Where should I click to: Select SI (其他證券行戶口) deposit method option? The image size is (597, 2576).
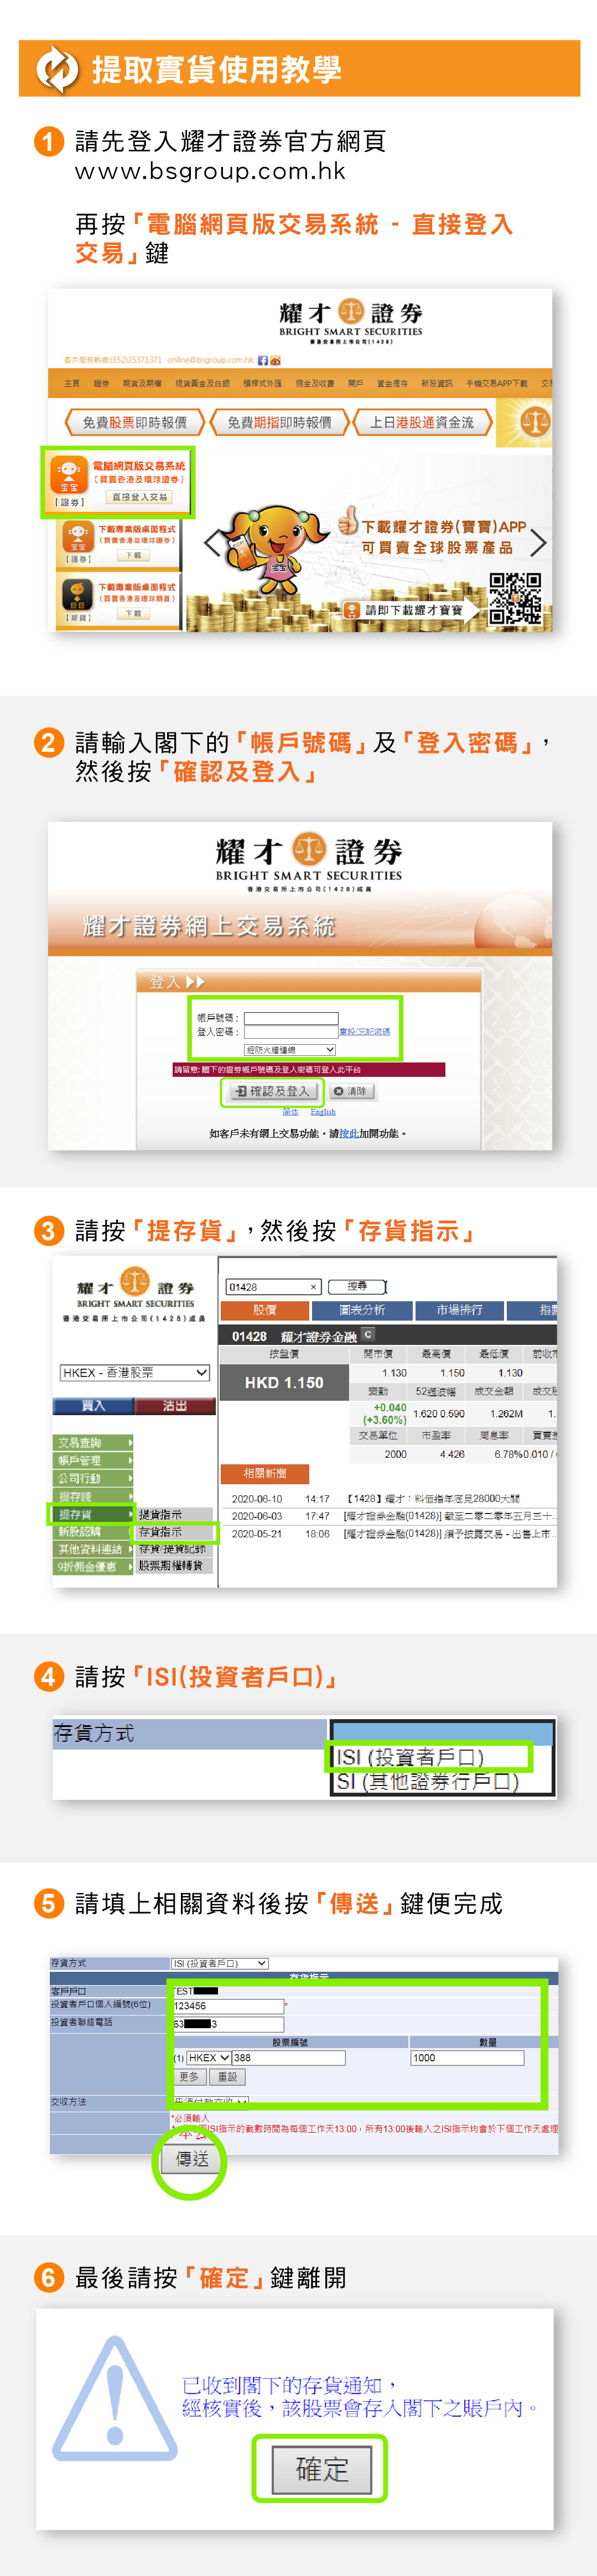coord(429,1782)
